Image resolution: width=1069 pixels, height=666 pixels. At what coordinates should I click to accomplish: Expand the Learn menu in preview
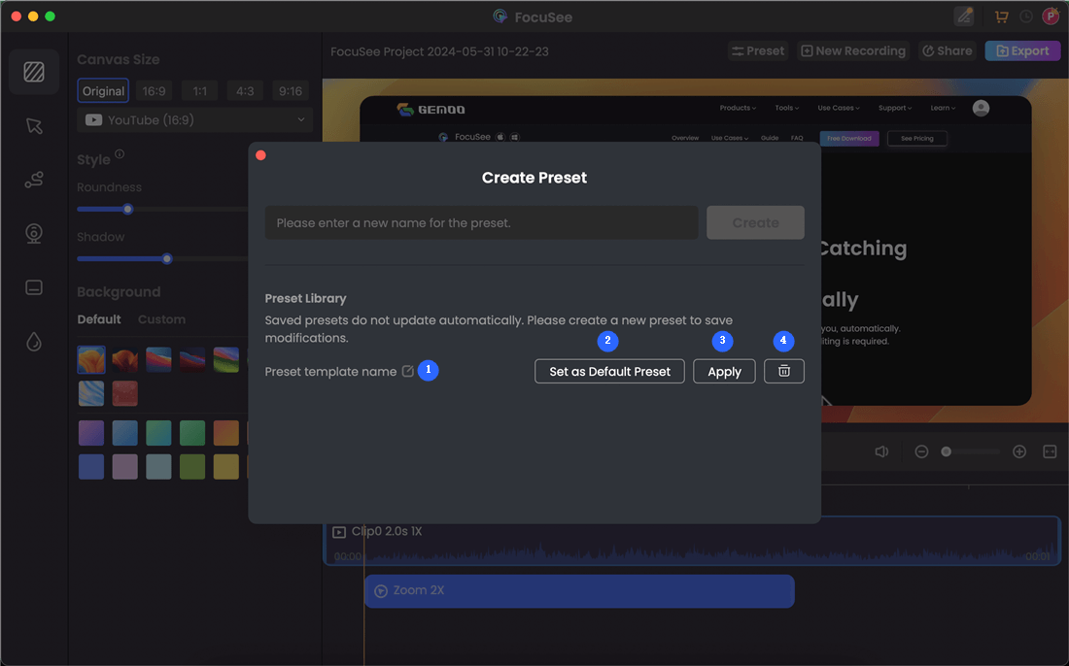[x=943, y=108]
